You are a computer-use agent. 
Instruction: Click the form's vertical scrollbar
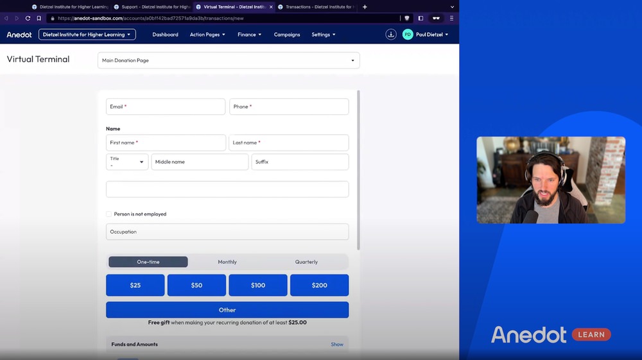pyautogui.click(x=359, y=170)
